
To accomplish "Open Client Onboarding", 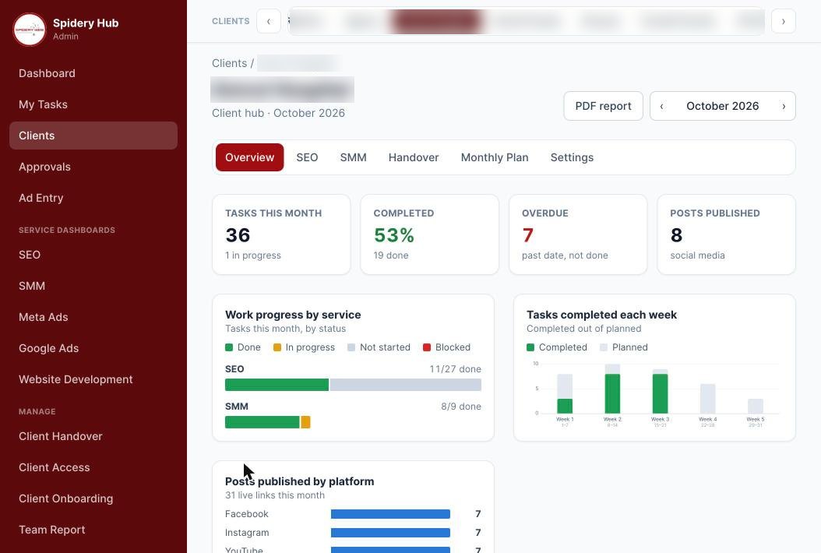I will [x=93, y=498].
